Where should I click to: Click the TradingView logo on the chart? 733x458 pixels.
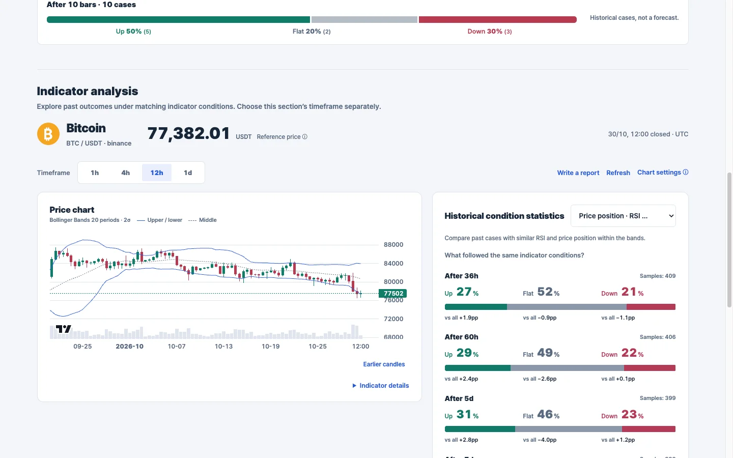pyautogui.click(x=64, y=329)
